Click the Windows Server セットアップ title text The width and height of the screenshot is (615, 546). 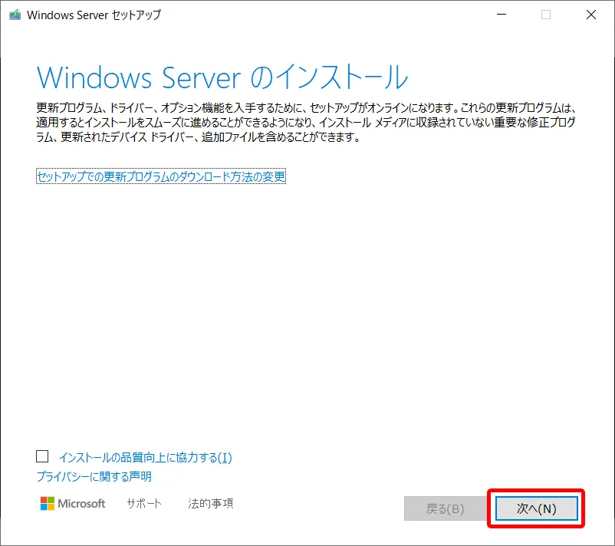(94, 15)
